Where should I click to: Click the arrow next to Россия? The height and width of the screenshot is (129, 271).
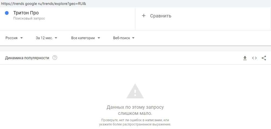(x=21, y=38)
